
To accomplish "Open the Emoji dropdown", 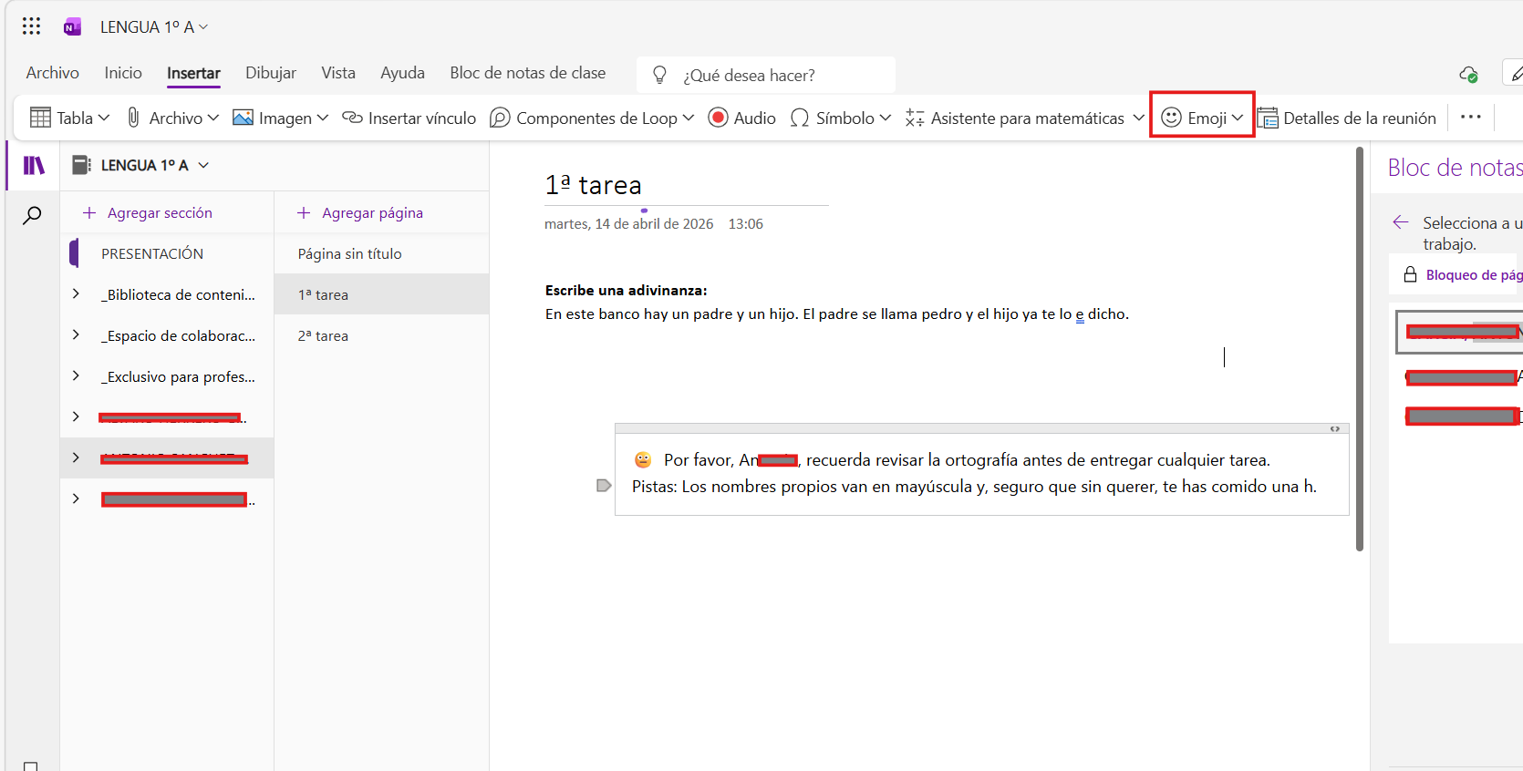I will pos(1202,118).
